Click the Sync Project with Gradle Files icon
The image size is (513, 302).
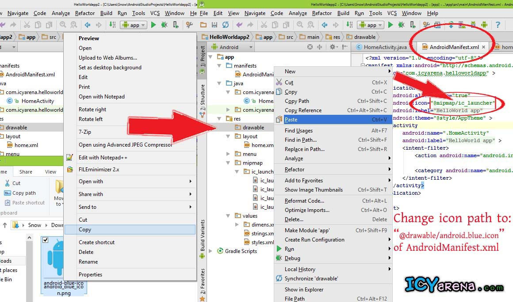click(x=451, y=24)
